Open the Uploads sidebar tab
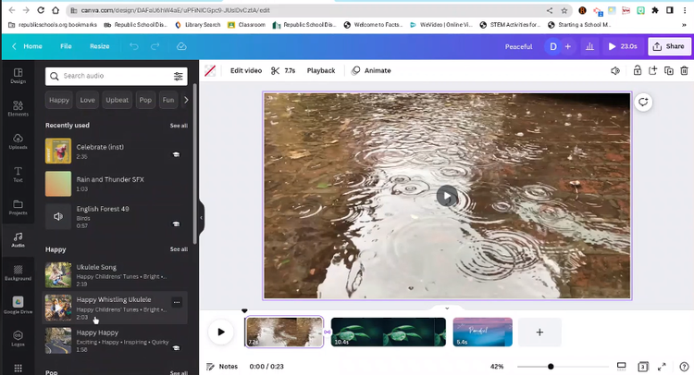The image size is (694, 375). coord(18,141)
